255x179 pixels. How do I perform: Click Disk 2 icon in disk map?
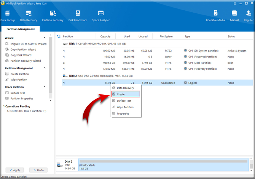click(60, 165)
